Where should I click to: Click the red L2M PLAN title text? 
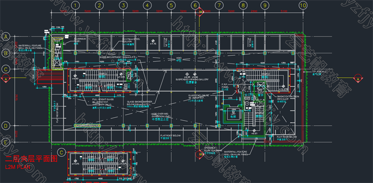click(18, 167)
